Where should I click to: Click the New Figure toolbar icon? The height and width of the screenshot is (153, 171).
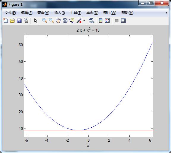pos(6,21)
